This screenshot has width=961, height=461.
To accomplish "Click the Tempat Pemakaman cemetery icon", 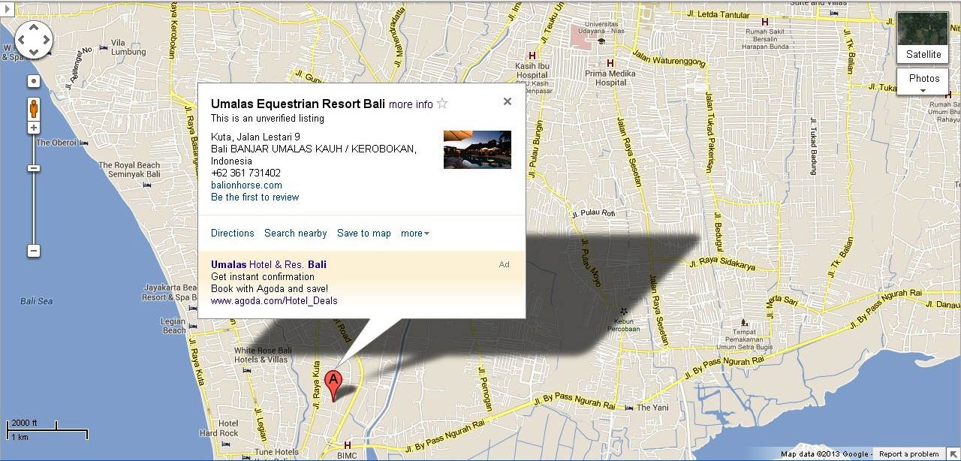I will 743,322.
